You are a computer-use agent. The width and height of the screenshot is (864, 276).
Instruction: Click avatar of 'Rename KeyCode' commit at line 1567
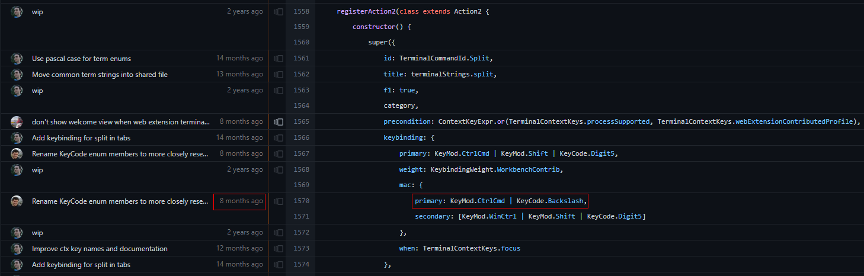pyautogui.click(x=17, y=153)
